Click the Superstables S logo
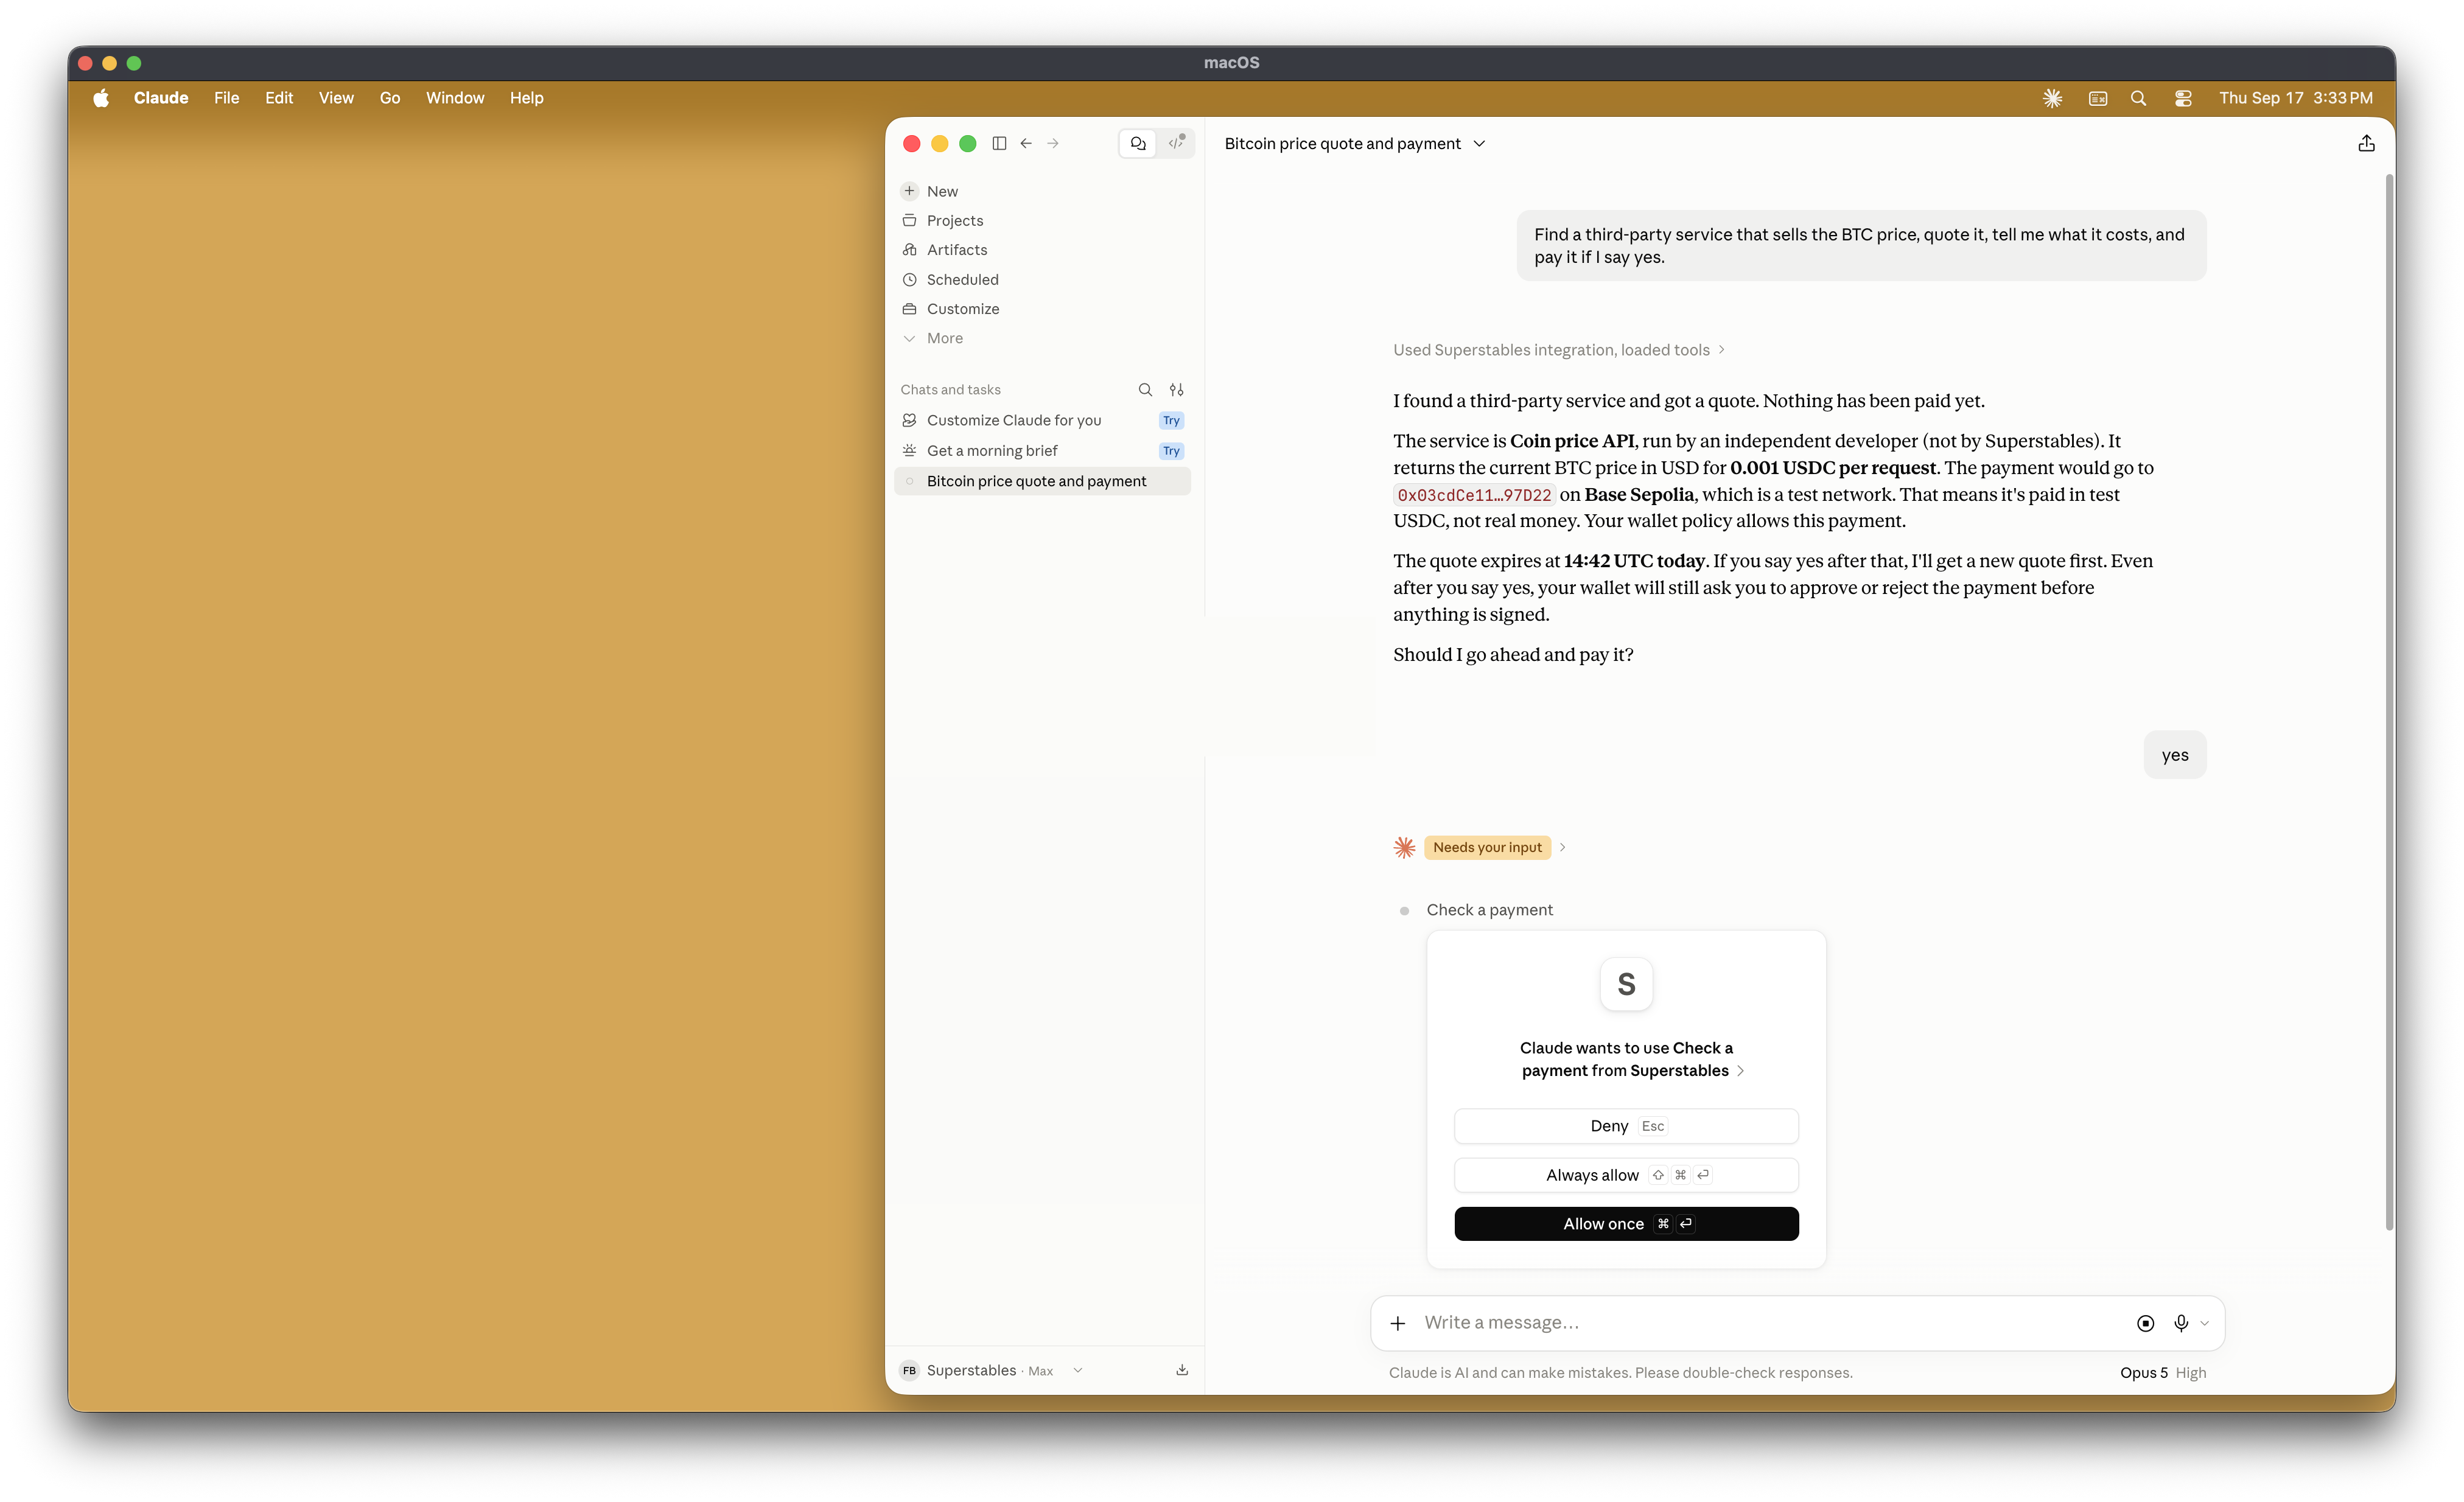This screenshot has width=2464, height=1502. [1626, 984]
